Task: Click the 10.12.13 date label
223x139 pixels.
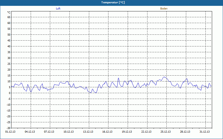Action: point(69,132)
